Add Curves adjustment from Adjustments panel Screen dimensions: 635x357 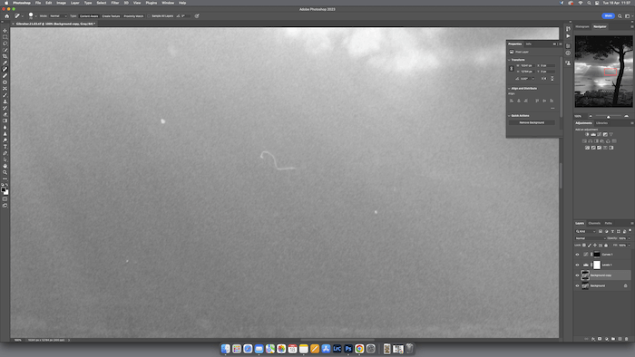[599, 134]
